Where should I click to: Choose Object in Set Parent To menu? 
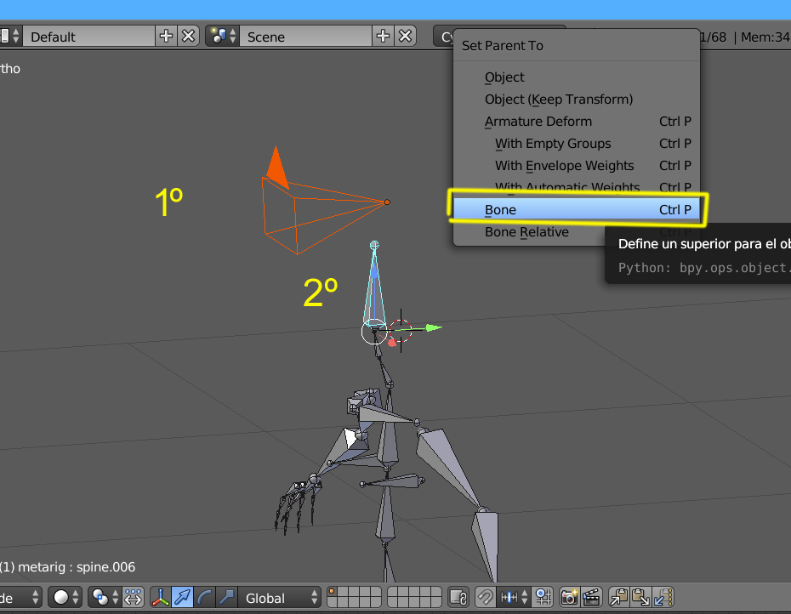click(577, 77)
